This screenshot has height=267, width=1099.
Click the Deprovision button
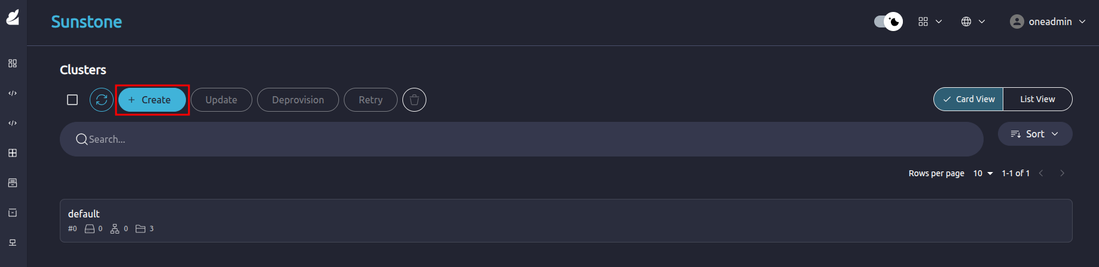click(x=298, y=100)
